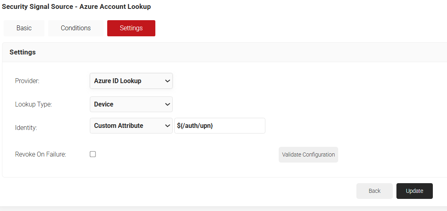
Task: Save changes with the Update button
Action: (x=414, y=191)
